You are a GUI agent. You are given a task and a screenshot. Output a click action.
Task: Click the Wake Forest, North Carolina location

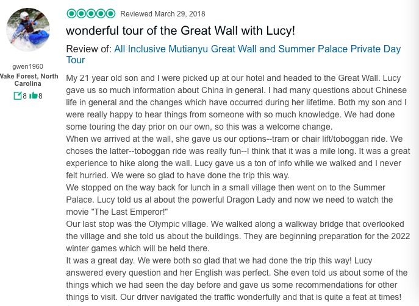pos(27,79)
